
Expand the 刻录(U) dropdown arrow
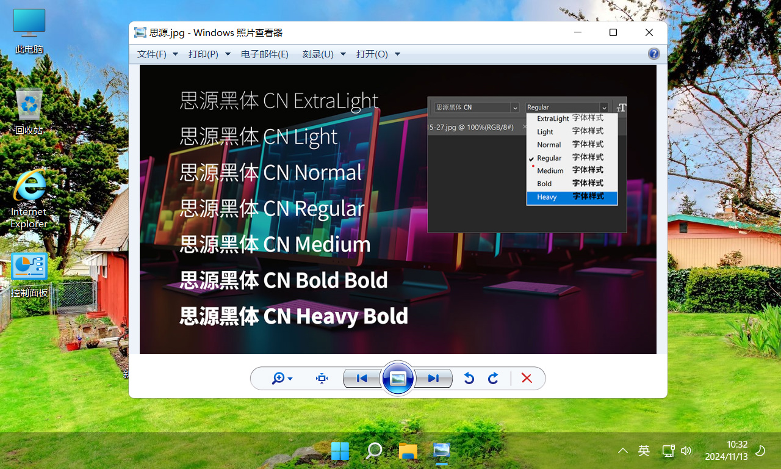pyautogui.click(x=343, y=54)
